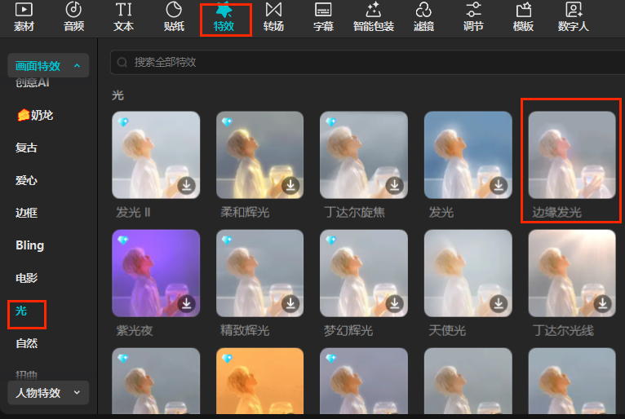Viewport: 625px width, 419px height.
Task: Select the 光 light category
Action: [x=22, y=311]
